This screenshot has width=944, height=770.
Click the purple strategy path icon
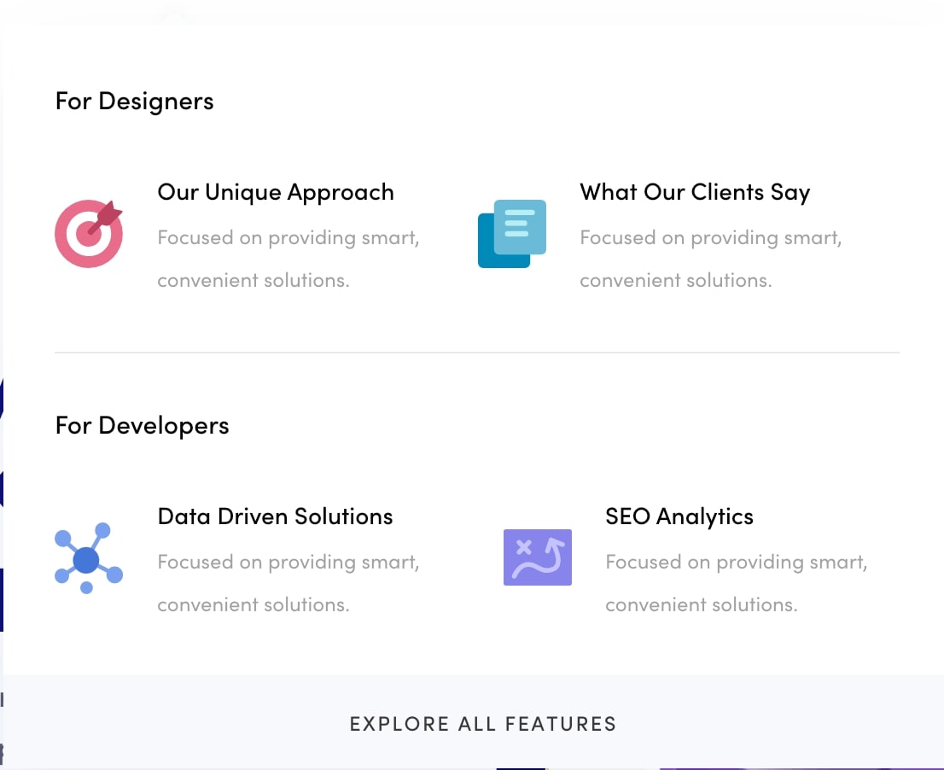(x=537, y=557)
